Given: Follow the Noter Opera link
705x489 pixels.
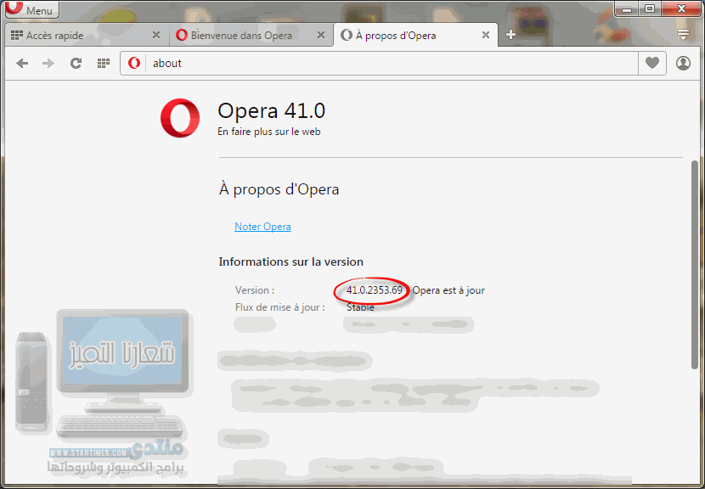Looking at the screenshot, I should point(262,227).
